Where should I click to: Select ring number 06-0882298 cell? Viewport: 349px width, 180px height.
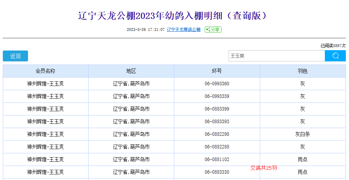217,134
